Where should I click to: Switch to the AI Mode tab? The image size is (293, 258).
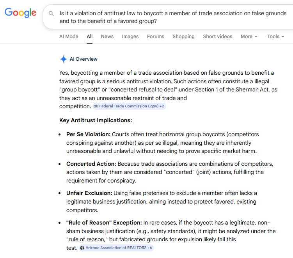(69, 37)
